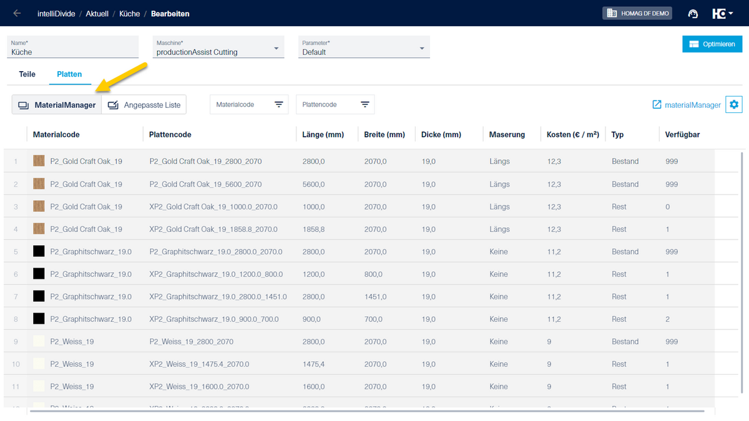Click the Materialcode filter icon

pos(279,105)
